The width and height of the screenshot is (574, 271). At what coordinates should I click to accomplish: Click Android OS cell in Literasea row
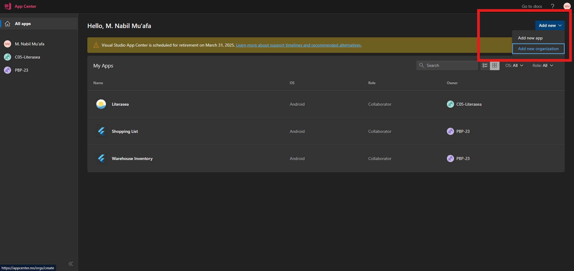[x=297, y=104]
